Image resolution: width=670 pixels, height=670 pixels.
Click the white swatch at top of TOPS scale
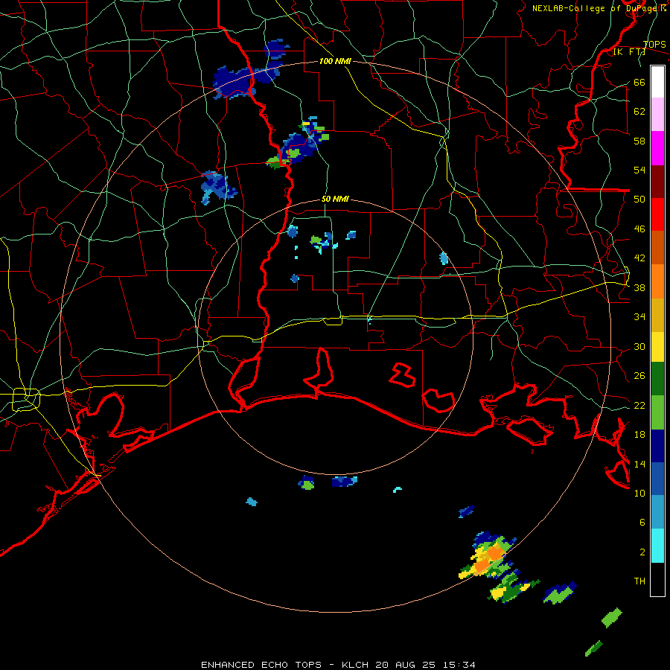click(x=657, y=82)
